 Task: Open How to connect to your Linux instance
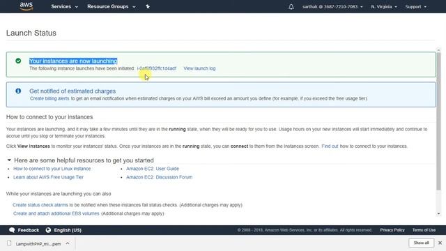(x=52, y=169)
